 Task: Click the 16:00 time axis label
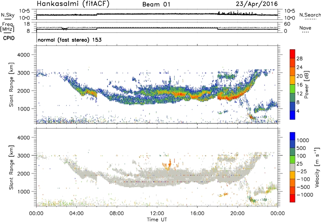point(197,214)
